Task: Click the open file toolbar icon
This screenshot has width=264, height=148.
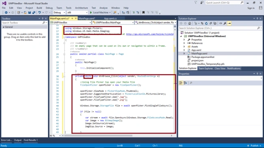Action: point(25,13)
